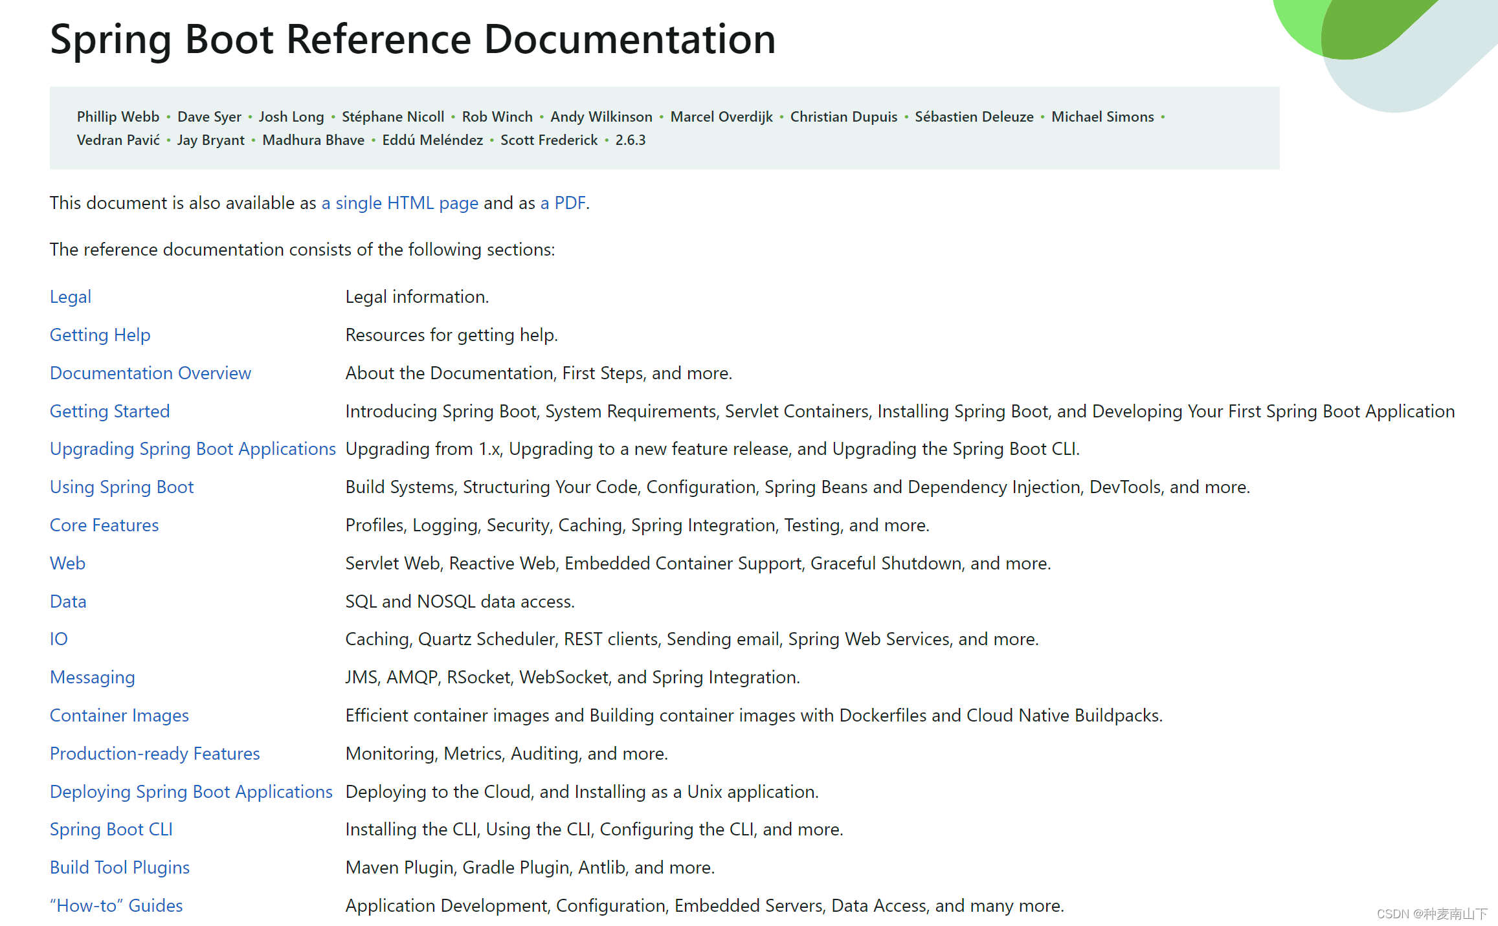
Task: Go to Spring Boot CLI section
Action: tap(111, 830)
